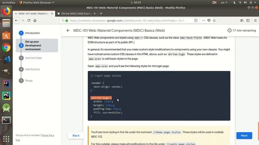Open the Files manager in the dock

point(6,23)
